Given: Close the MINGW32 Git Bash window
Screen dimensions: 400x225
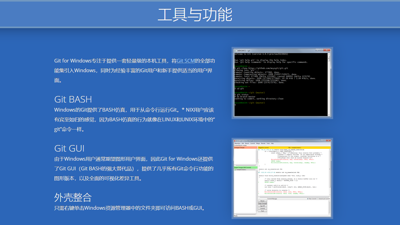Looking at the screenshot, I should tap(327, 50).
